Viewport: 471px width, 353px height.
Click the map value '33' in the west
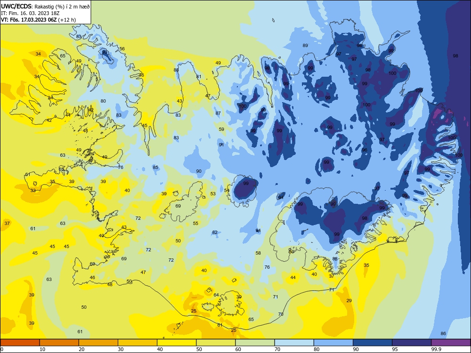pos(33,190)
